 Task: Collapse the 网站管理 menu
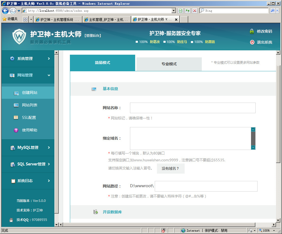(x=28, y=75)
